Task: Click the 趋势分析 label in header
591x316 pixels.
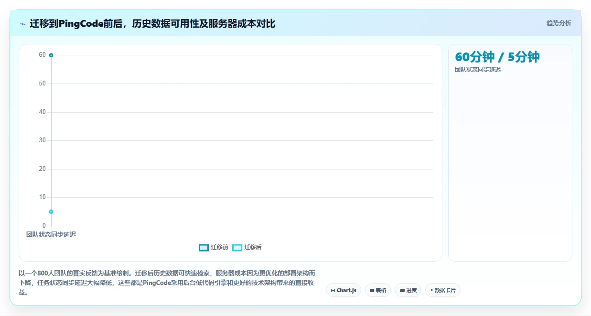Action: click(559, 23)
